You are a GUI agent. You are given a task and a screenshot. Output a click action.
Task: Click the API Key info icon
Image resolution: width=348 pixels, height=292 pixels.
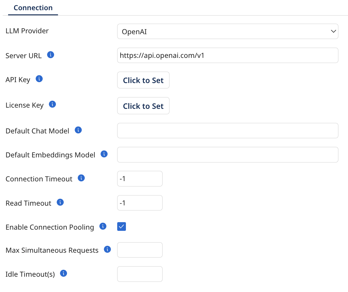click(x=39, y=79)
